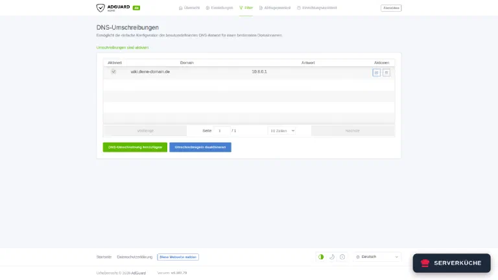Click the 'Umschreibungen sind aktiviert' status text

[x=123, y=47]
